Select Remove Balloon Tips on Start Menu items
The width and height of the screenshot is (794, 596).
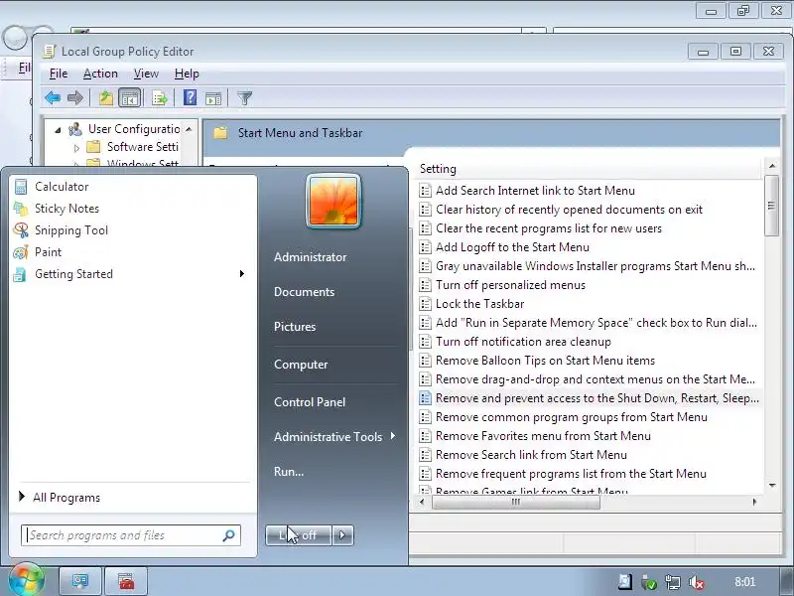pyautogui.click(x=545, y=361)
